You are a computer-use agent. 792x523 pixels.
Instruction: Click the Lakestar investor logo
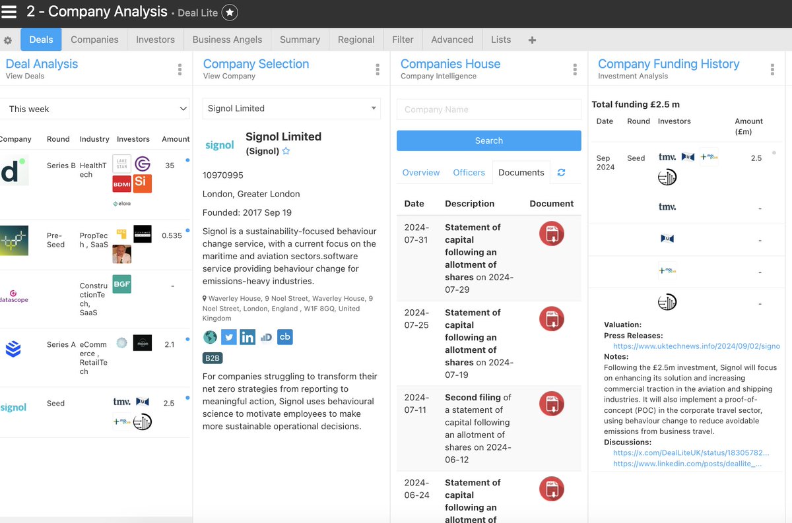pos(122,164)
